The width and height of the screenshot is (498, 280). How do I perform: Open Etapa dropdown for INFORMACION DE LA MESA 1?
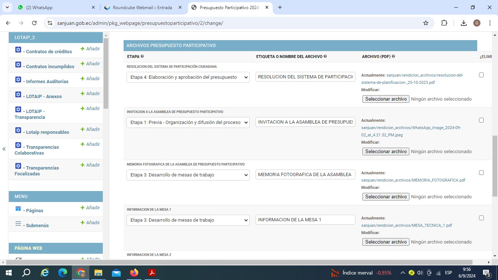tap(188, 220)
